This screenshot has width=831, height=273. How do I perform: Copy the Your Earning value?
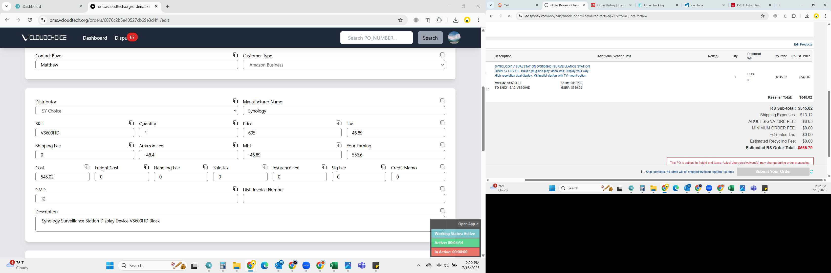(x=443, y=145)
